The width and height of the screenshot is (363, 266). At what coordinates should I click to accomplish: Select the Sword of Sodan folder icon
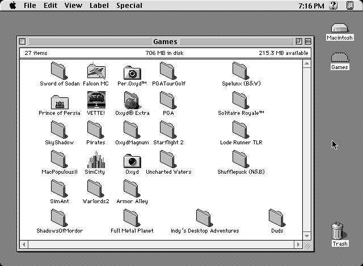coord(59,71)
